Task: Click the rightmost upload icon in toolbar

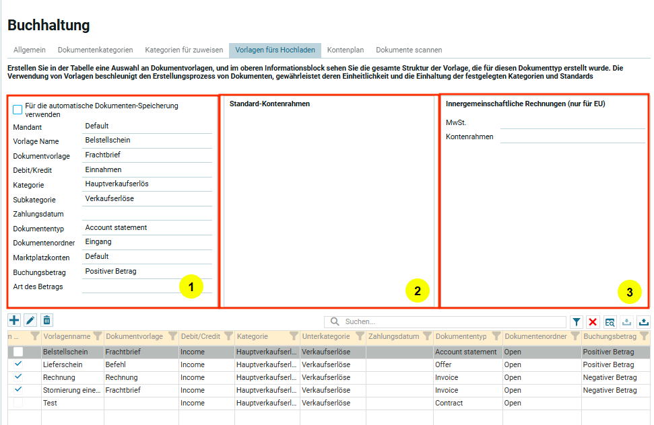Action: [643, 322]
